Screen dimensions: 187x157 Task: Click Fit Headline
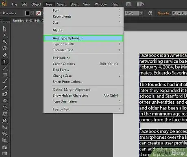(x=83, y=58)
